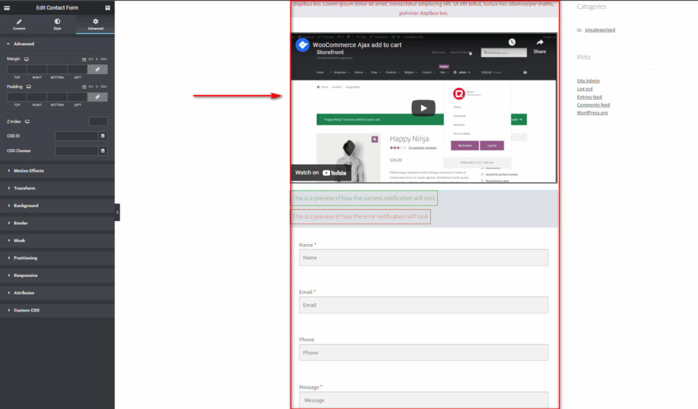Open dynamic tags icon for CSS Classes

tap(103, 151)
